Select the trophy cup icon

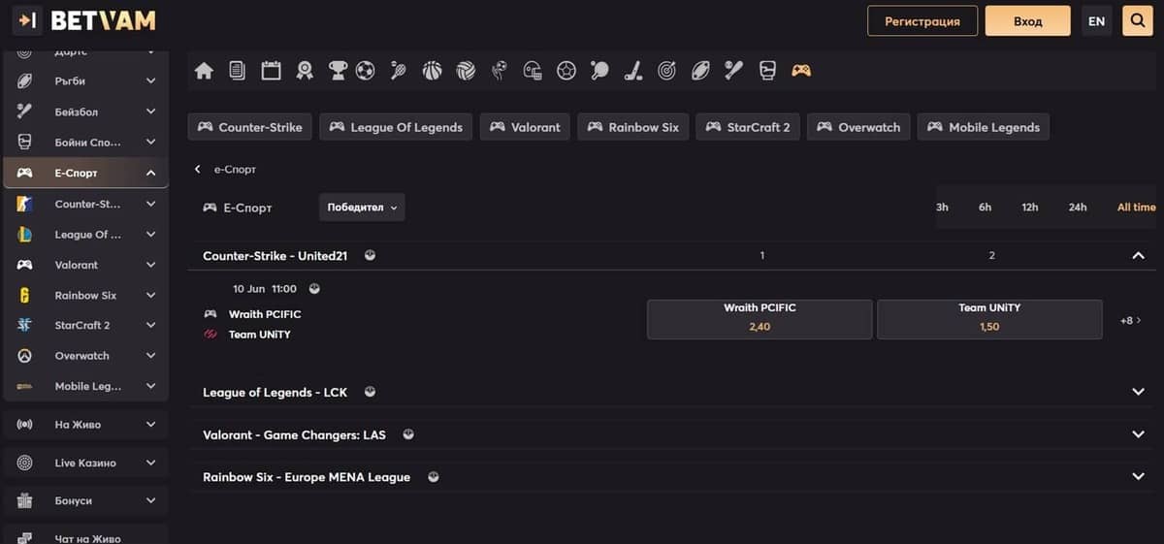[338, 70]
